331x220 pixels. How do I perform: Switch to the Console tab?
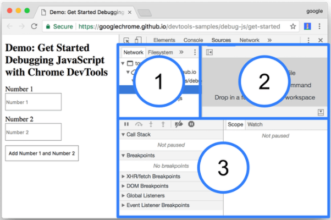193,40
